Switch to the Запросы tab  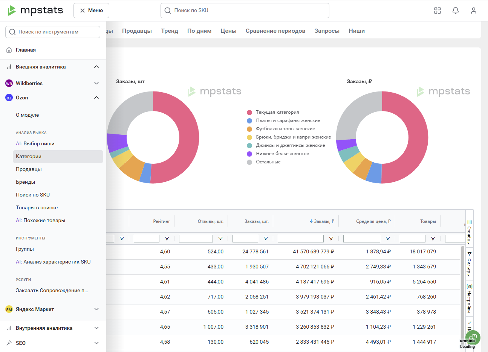(327, 31)
